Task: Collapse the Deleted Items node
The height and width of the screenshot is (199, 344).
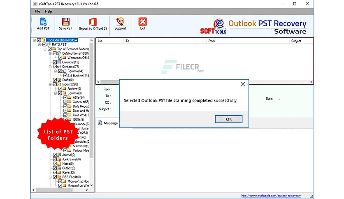Action: [x=50, y=53]
